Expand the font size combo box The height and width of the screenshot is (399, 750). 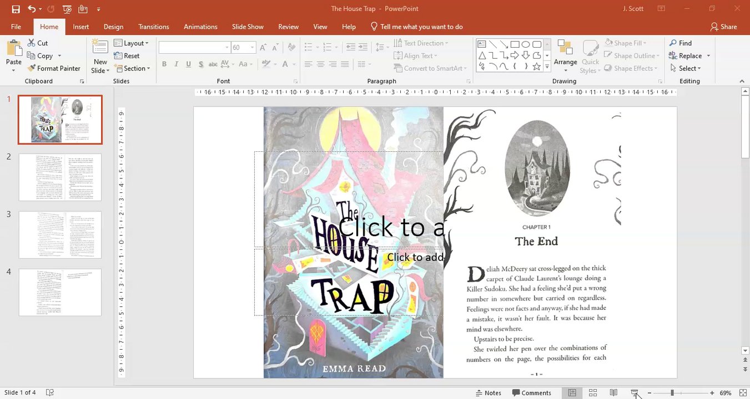pyautogui.click(x=252, y=48)
